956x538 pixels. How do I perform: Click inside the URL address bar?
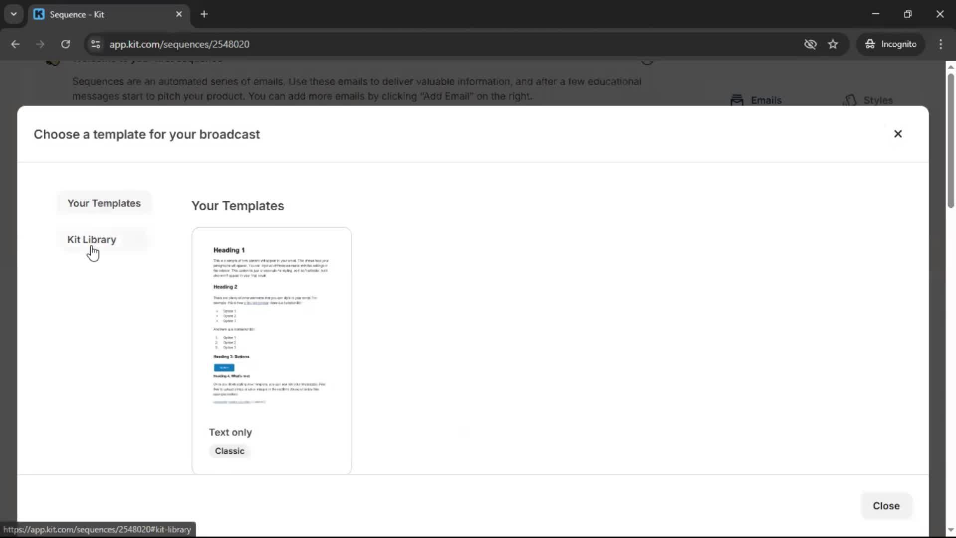coord(349,44)
